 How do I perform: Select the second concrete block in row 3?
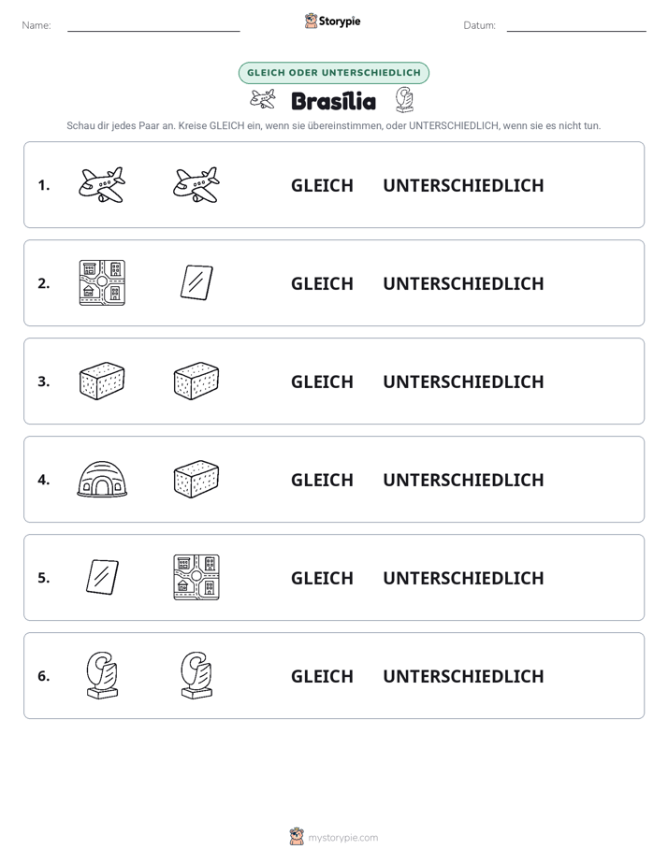pyautogui.click(x=196, y=381)
